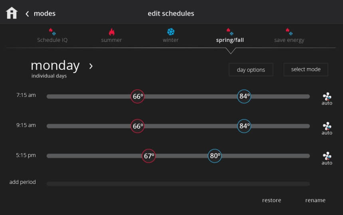Click the save energy mode icon

(x=289, y=32)
